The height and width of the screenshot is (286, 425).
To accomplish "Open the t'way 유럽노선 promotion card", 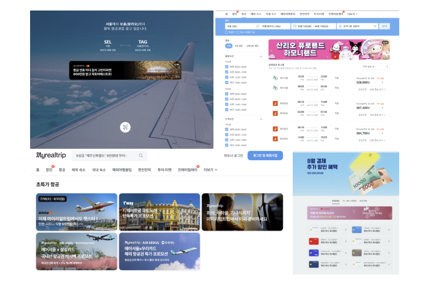I will (x=159, y=212).
